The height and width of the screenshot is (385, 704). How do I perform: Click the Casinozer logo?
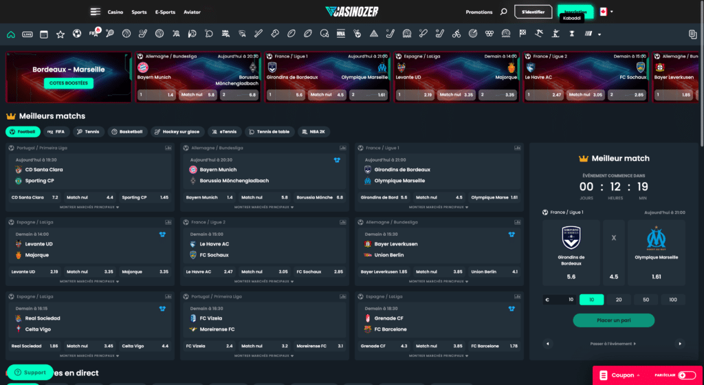tap(351, 12)
